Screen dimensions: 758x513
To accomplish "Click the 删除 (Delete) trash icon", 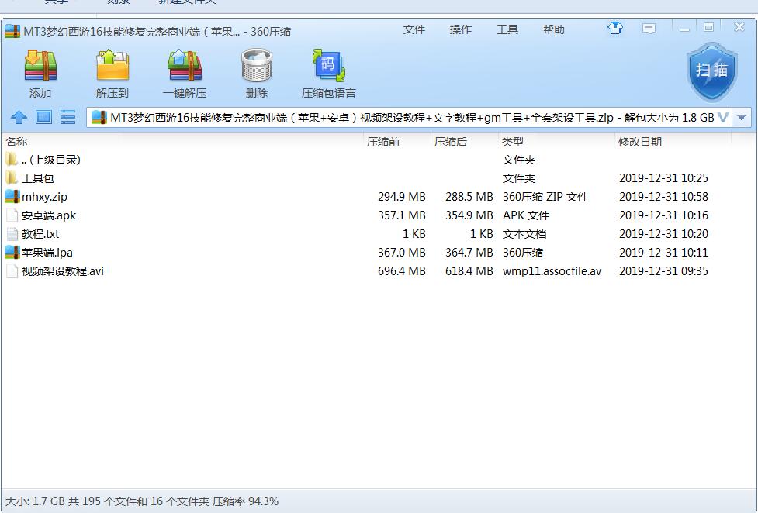I will click(257, 67).
